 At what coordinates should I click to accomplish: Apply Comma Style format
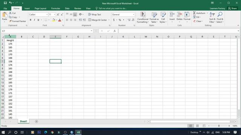(x=124, y=20)
